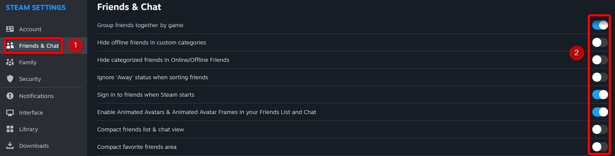This screenshot has width=615, height=156.
Task: Click the Account ID card icon
Action: click(10, 29)
